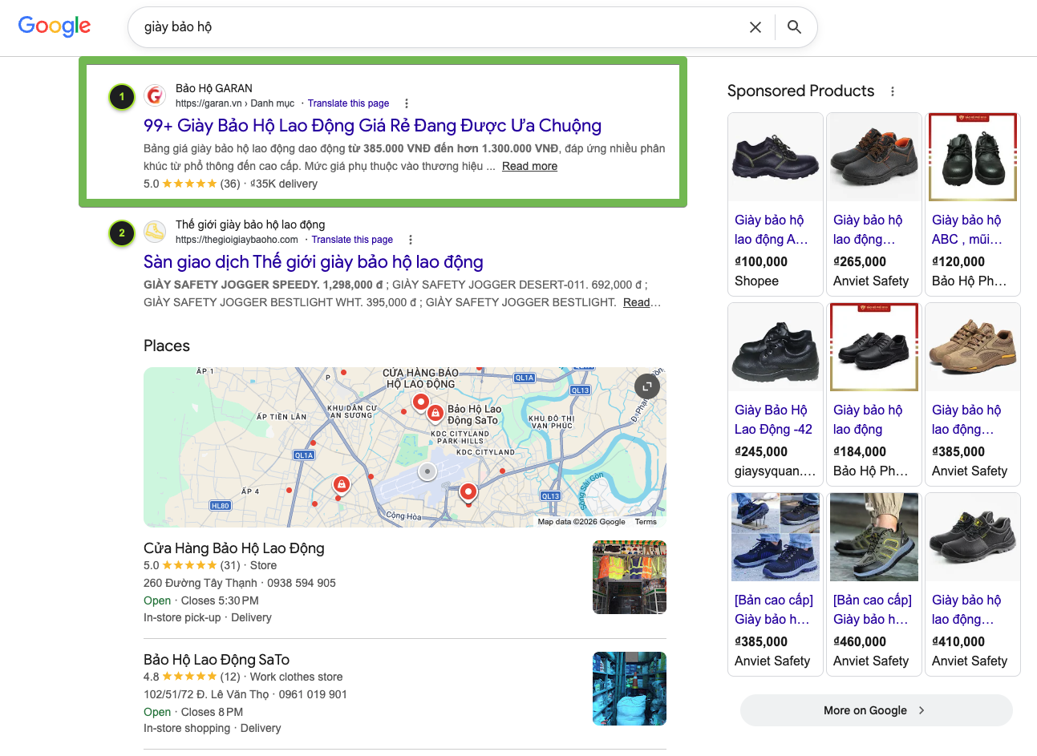Click the Bảo Hộ GARAN favicon
The image size is (1037, 756).
pos(155,95)
